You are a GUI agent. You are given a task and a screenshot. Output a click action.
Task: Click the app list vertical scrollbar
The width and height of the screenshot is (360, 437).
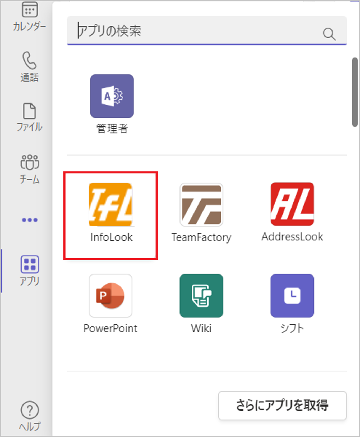[x=355, y=92]
